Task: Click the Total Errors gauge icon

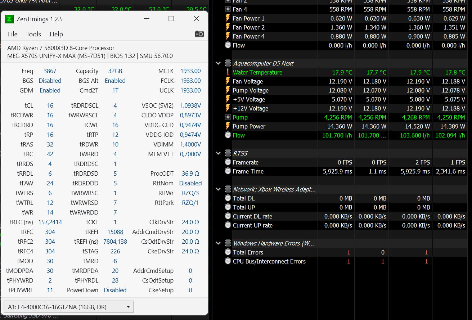Action: click(228, 252)
